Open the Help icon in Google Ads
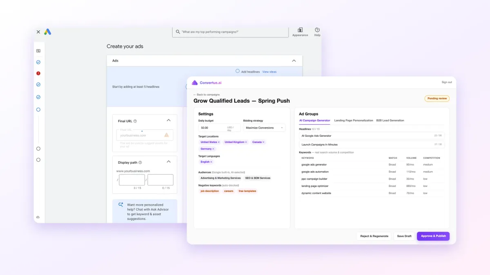Image resolution: width=490 pixels, height=275 pixels. click(317, 30)
